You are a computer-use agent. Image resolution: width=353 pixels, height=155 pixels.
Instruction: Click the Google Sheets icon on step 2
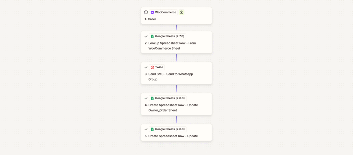point(152,36)
